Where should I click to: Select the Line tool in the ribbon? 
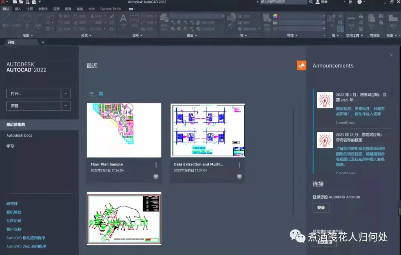(5, 19)
